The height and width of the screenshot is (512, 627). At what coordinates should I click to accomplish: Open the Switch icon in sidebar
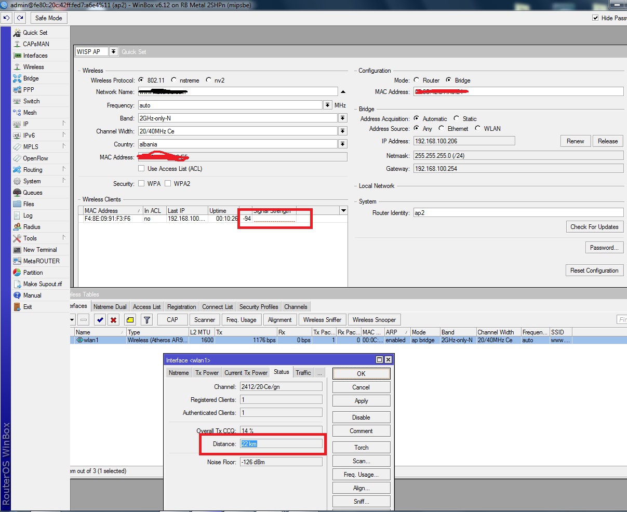coord(17,101)
